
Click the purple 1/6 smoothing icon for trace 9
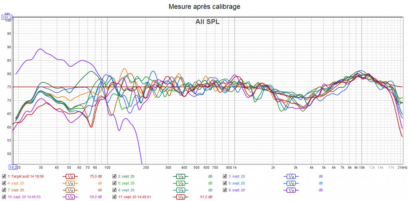click(291, 190)
